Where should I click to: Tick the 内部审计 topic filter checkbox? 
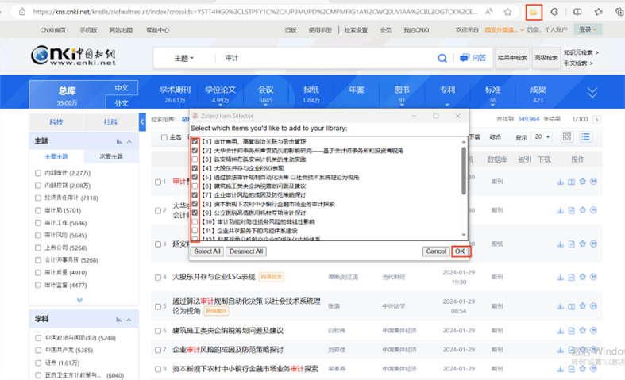[38, 173]
